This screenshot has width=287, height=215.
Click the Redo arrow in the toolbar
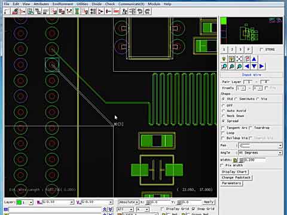pyautogui.click(x=148, y=11)
